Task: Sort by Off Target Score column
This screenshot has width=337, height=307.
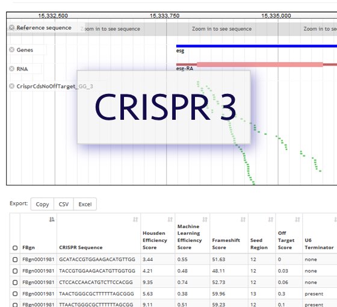Action: (x=297, y=220)
